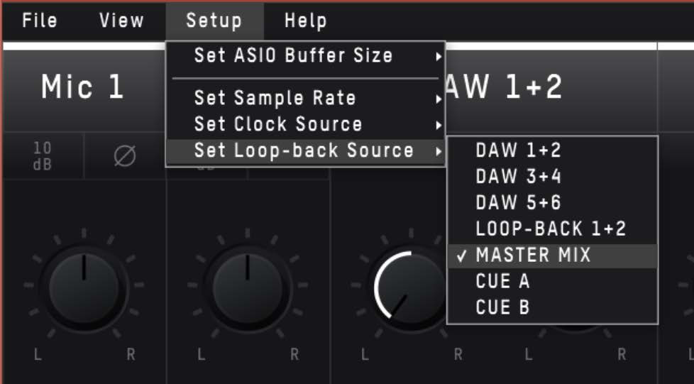Open the View menu

pyautogui.click(x=121, y=21)
